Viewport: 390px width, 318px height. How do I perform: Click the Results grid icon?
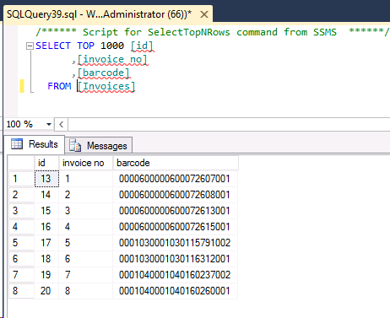17,144
